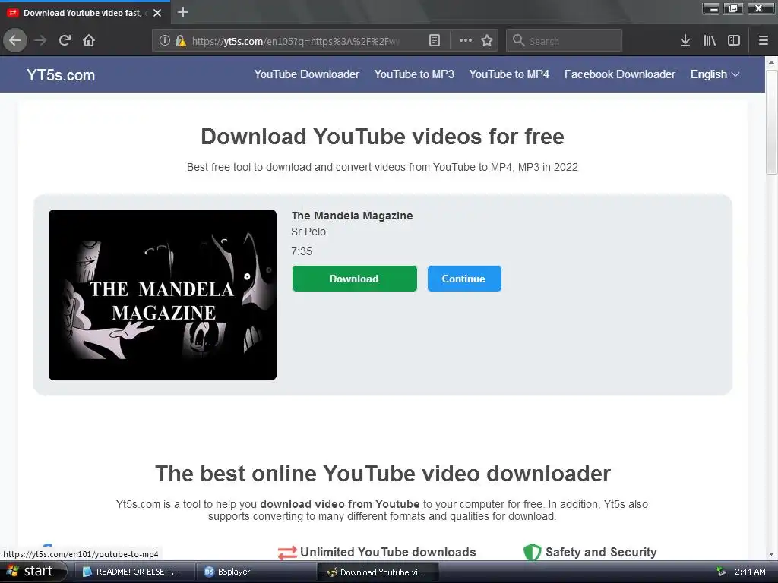Click the padlock warning icon
778x583 pixels.
click(x=181, y=41)
